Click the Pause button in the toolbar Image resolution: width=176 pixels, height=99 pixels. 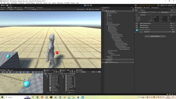click(88, 5)
